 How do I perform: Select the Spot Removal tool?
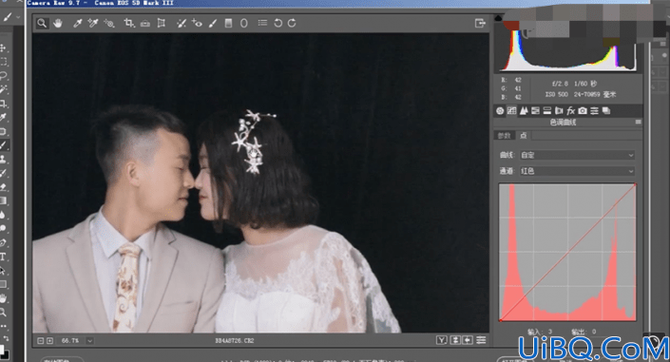[x=182, y=23]
